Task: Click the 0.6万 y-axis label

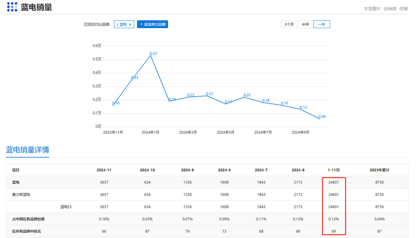Action: point(97,46)
